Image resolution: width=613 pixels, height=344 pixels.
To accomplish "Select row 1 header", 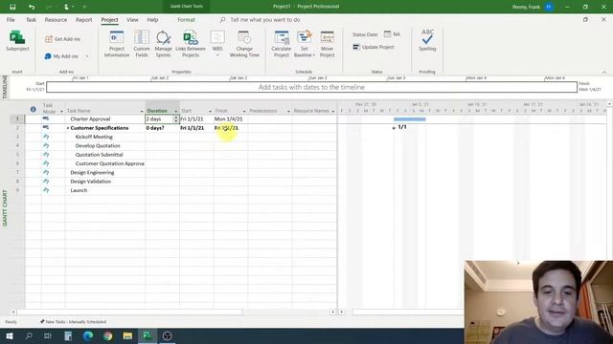I will [x=17, y=118].
